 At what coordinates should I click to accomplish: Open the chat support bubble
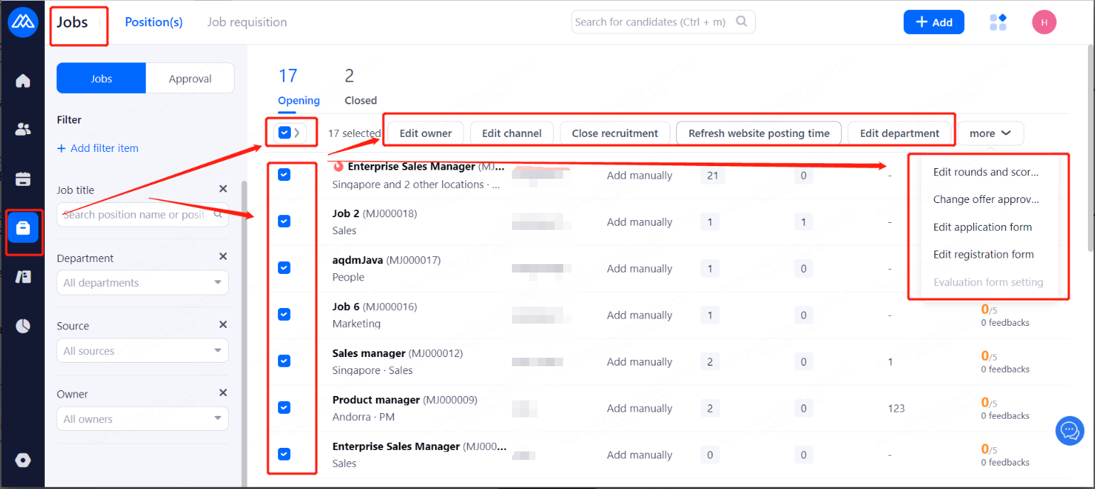[x=1069, y=430]
